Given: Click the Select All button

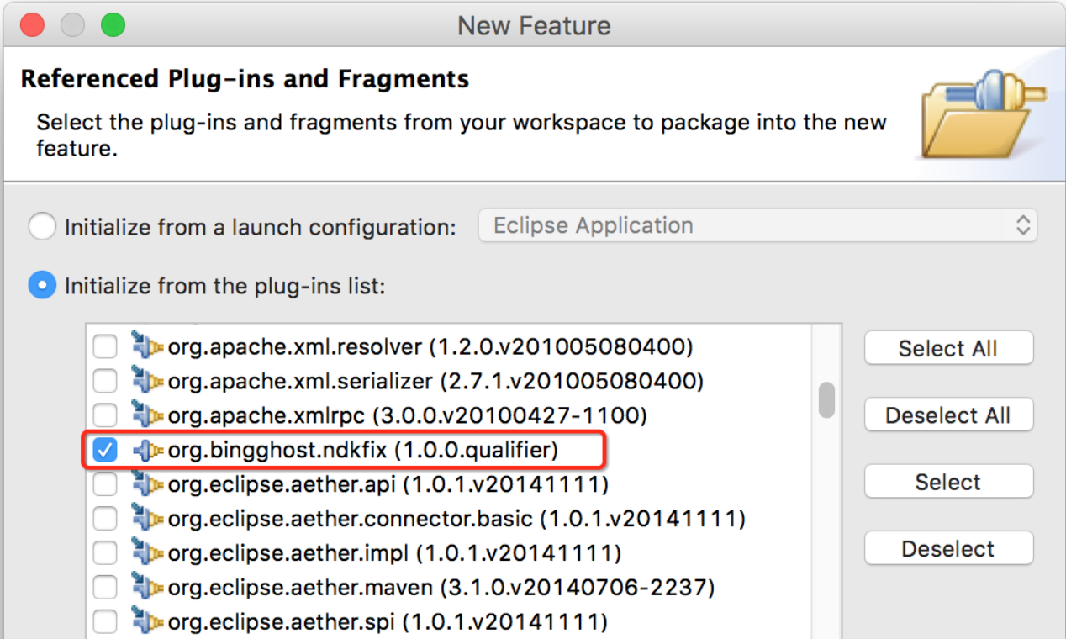Looking at the screenshot, I should tap(948, 348).
